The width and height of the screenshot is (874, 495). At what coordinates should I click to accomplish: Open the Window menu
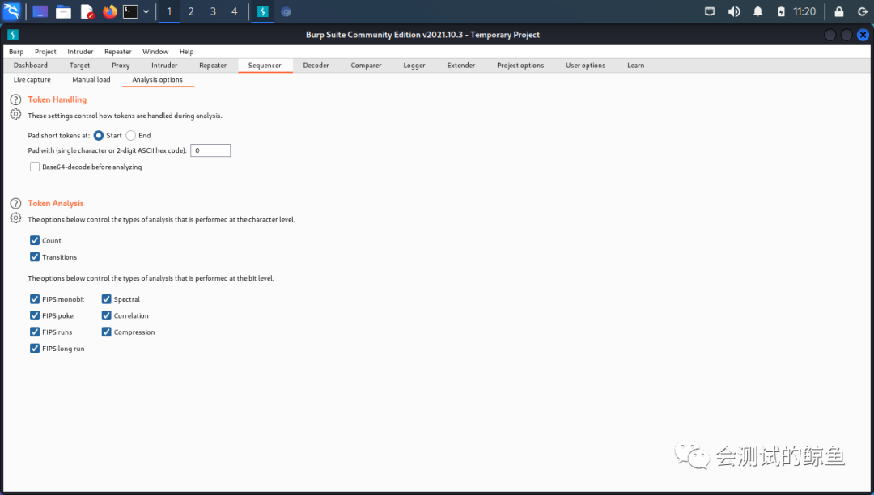coord(155,52)
